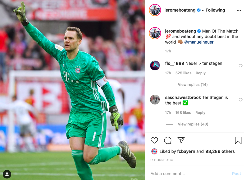Screen dimensions: 244x180
Task: Open the Following status dropdown
Action: [x=215, y=10]
